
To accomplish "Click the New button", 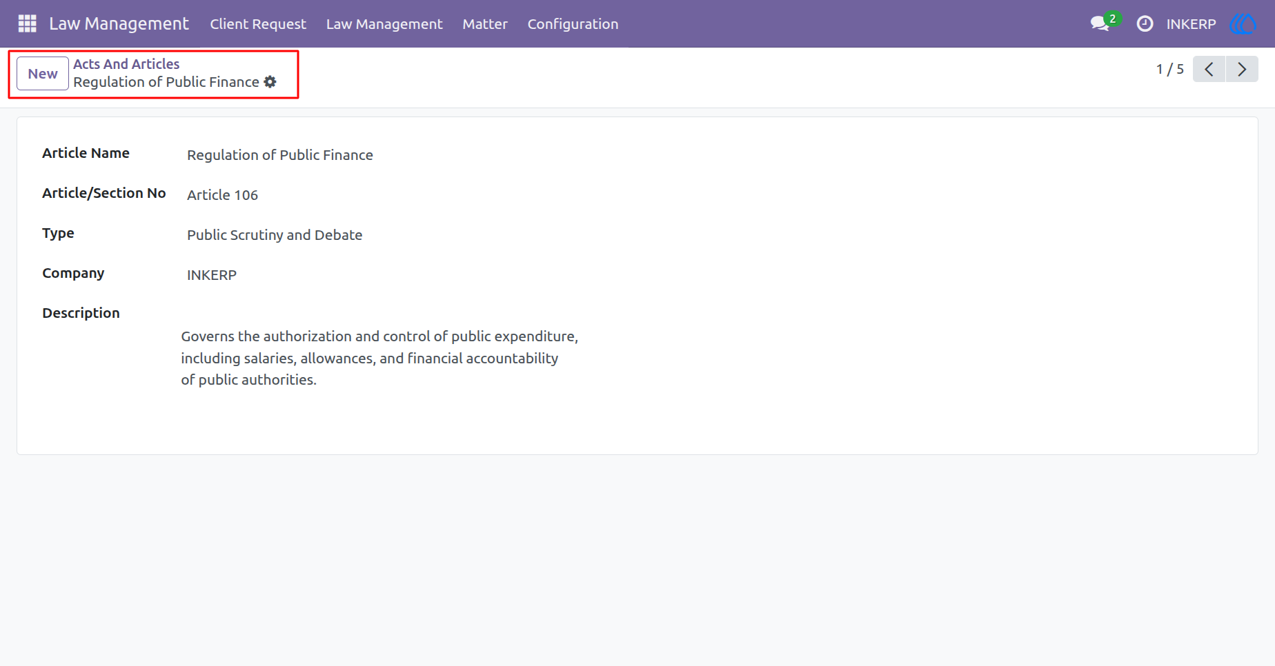I will (43, 73).
